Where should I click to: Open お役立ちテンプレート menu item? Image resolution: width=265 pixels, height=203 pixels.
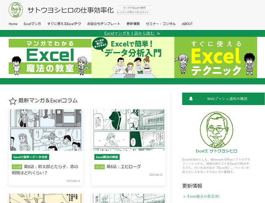103,24
